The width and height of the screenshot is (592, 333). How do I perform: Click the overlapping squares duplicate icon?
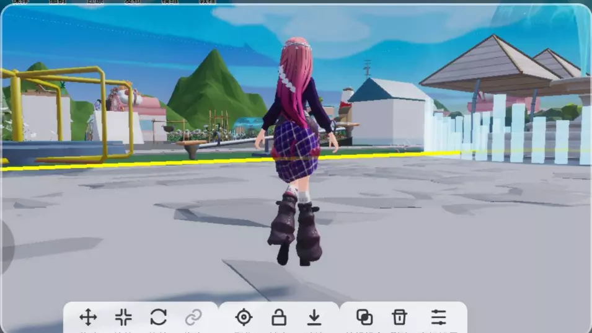(364, 317)
